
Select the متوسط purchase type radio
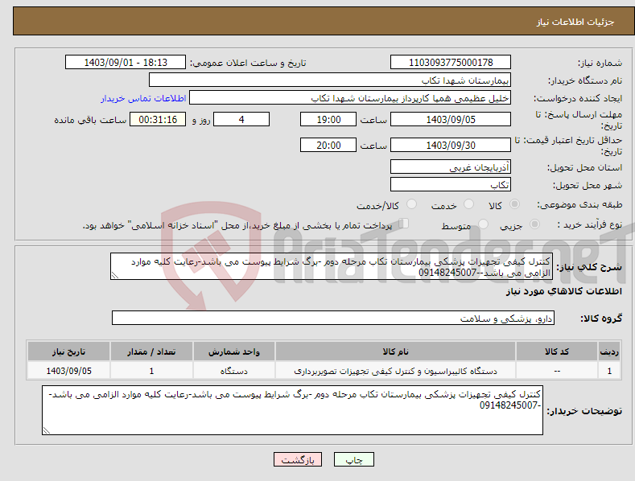pos(483,224)
